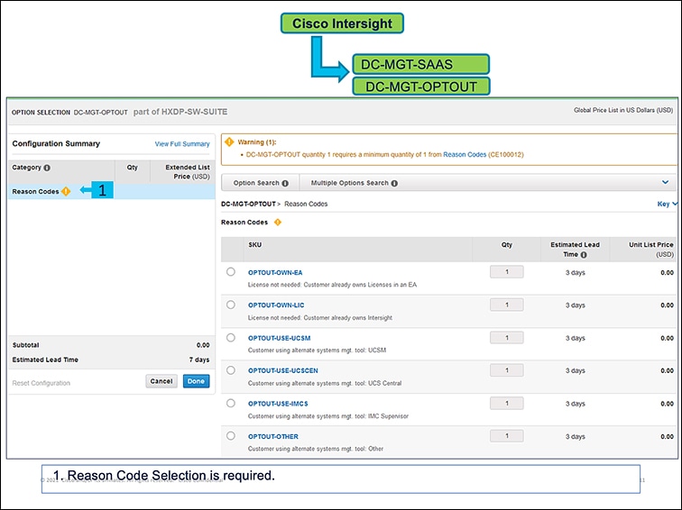Click the 'Global Price List in US Dollars (USD)' text
The width and height of the screenshot is (682, 510).
pyautogui.click(x=622, y=110)
